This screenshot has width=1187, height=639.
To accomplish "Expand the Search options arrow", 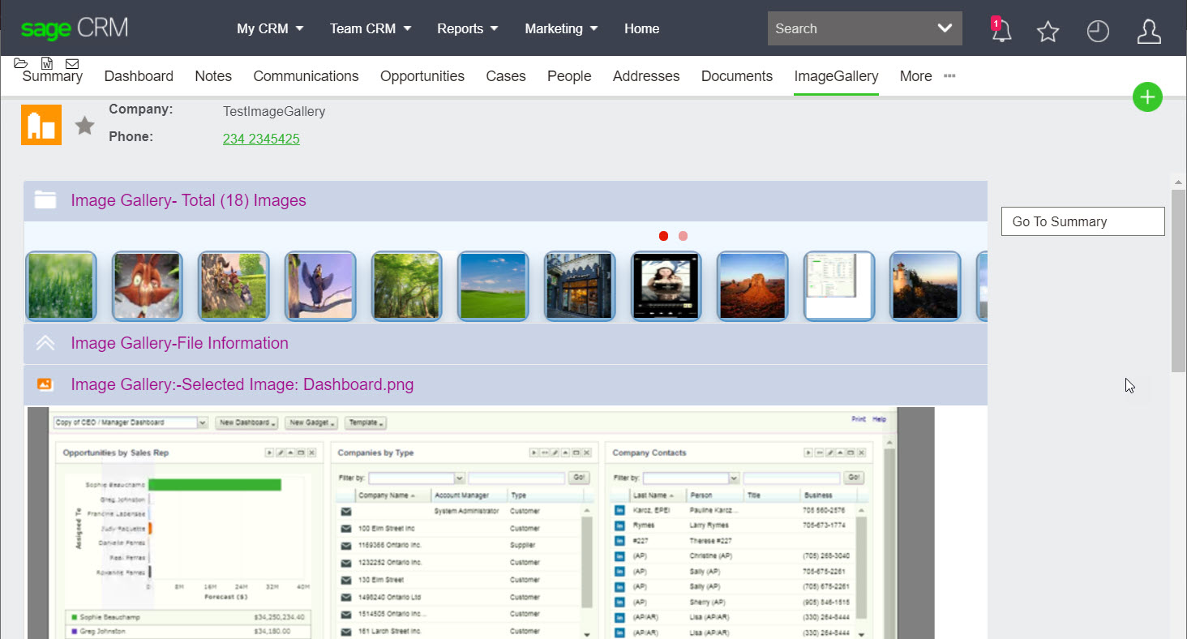I will click(945, 28).
